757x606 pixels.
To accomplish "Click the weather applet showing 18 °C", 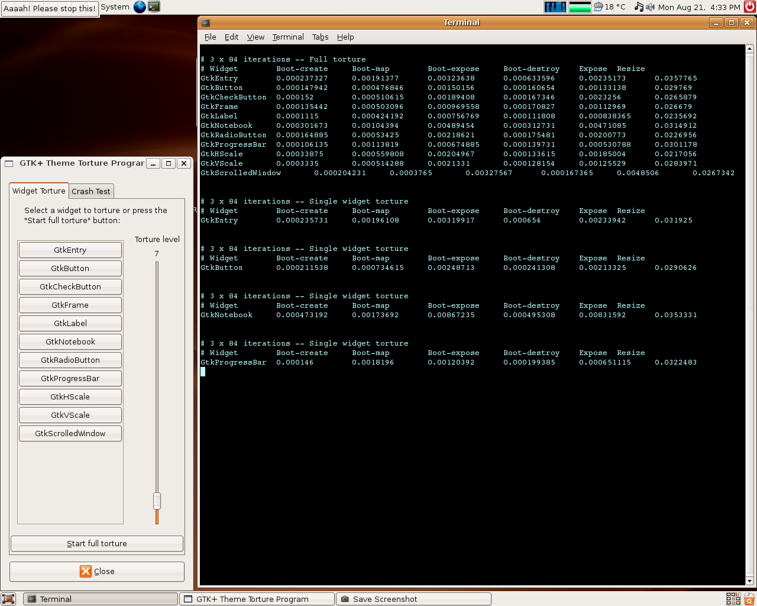I will pos(610,7).
